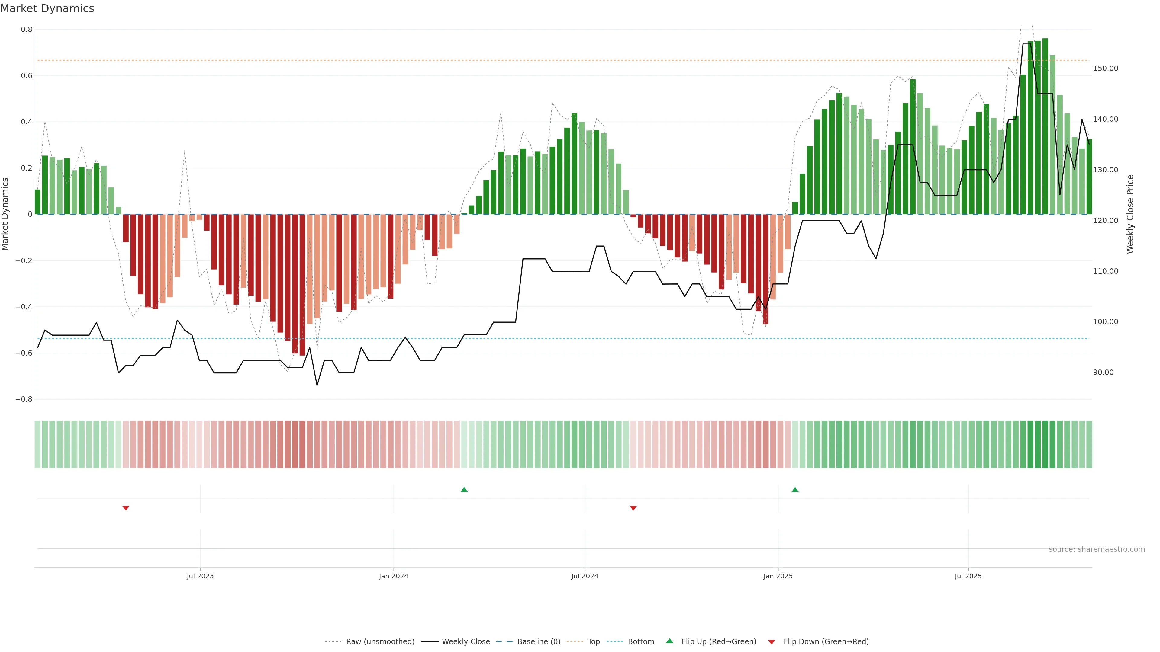Toggle the Weekly Close legend entry
This screenshot has width=1160, height=652.
tap(466, 642)
